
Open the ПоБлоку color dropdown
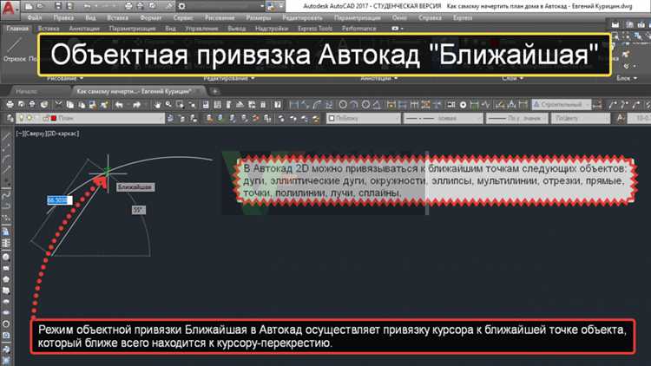click(x=364, y=118)
